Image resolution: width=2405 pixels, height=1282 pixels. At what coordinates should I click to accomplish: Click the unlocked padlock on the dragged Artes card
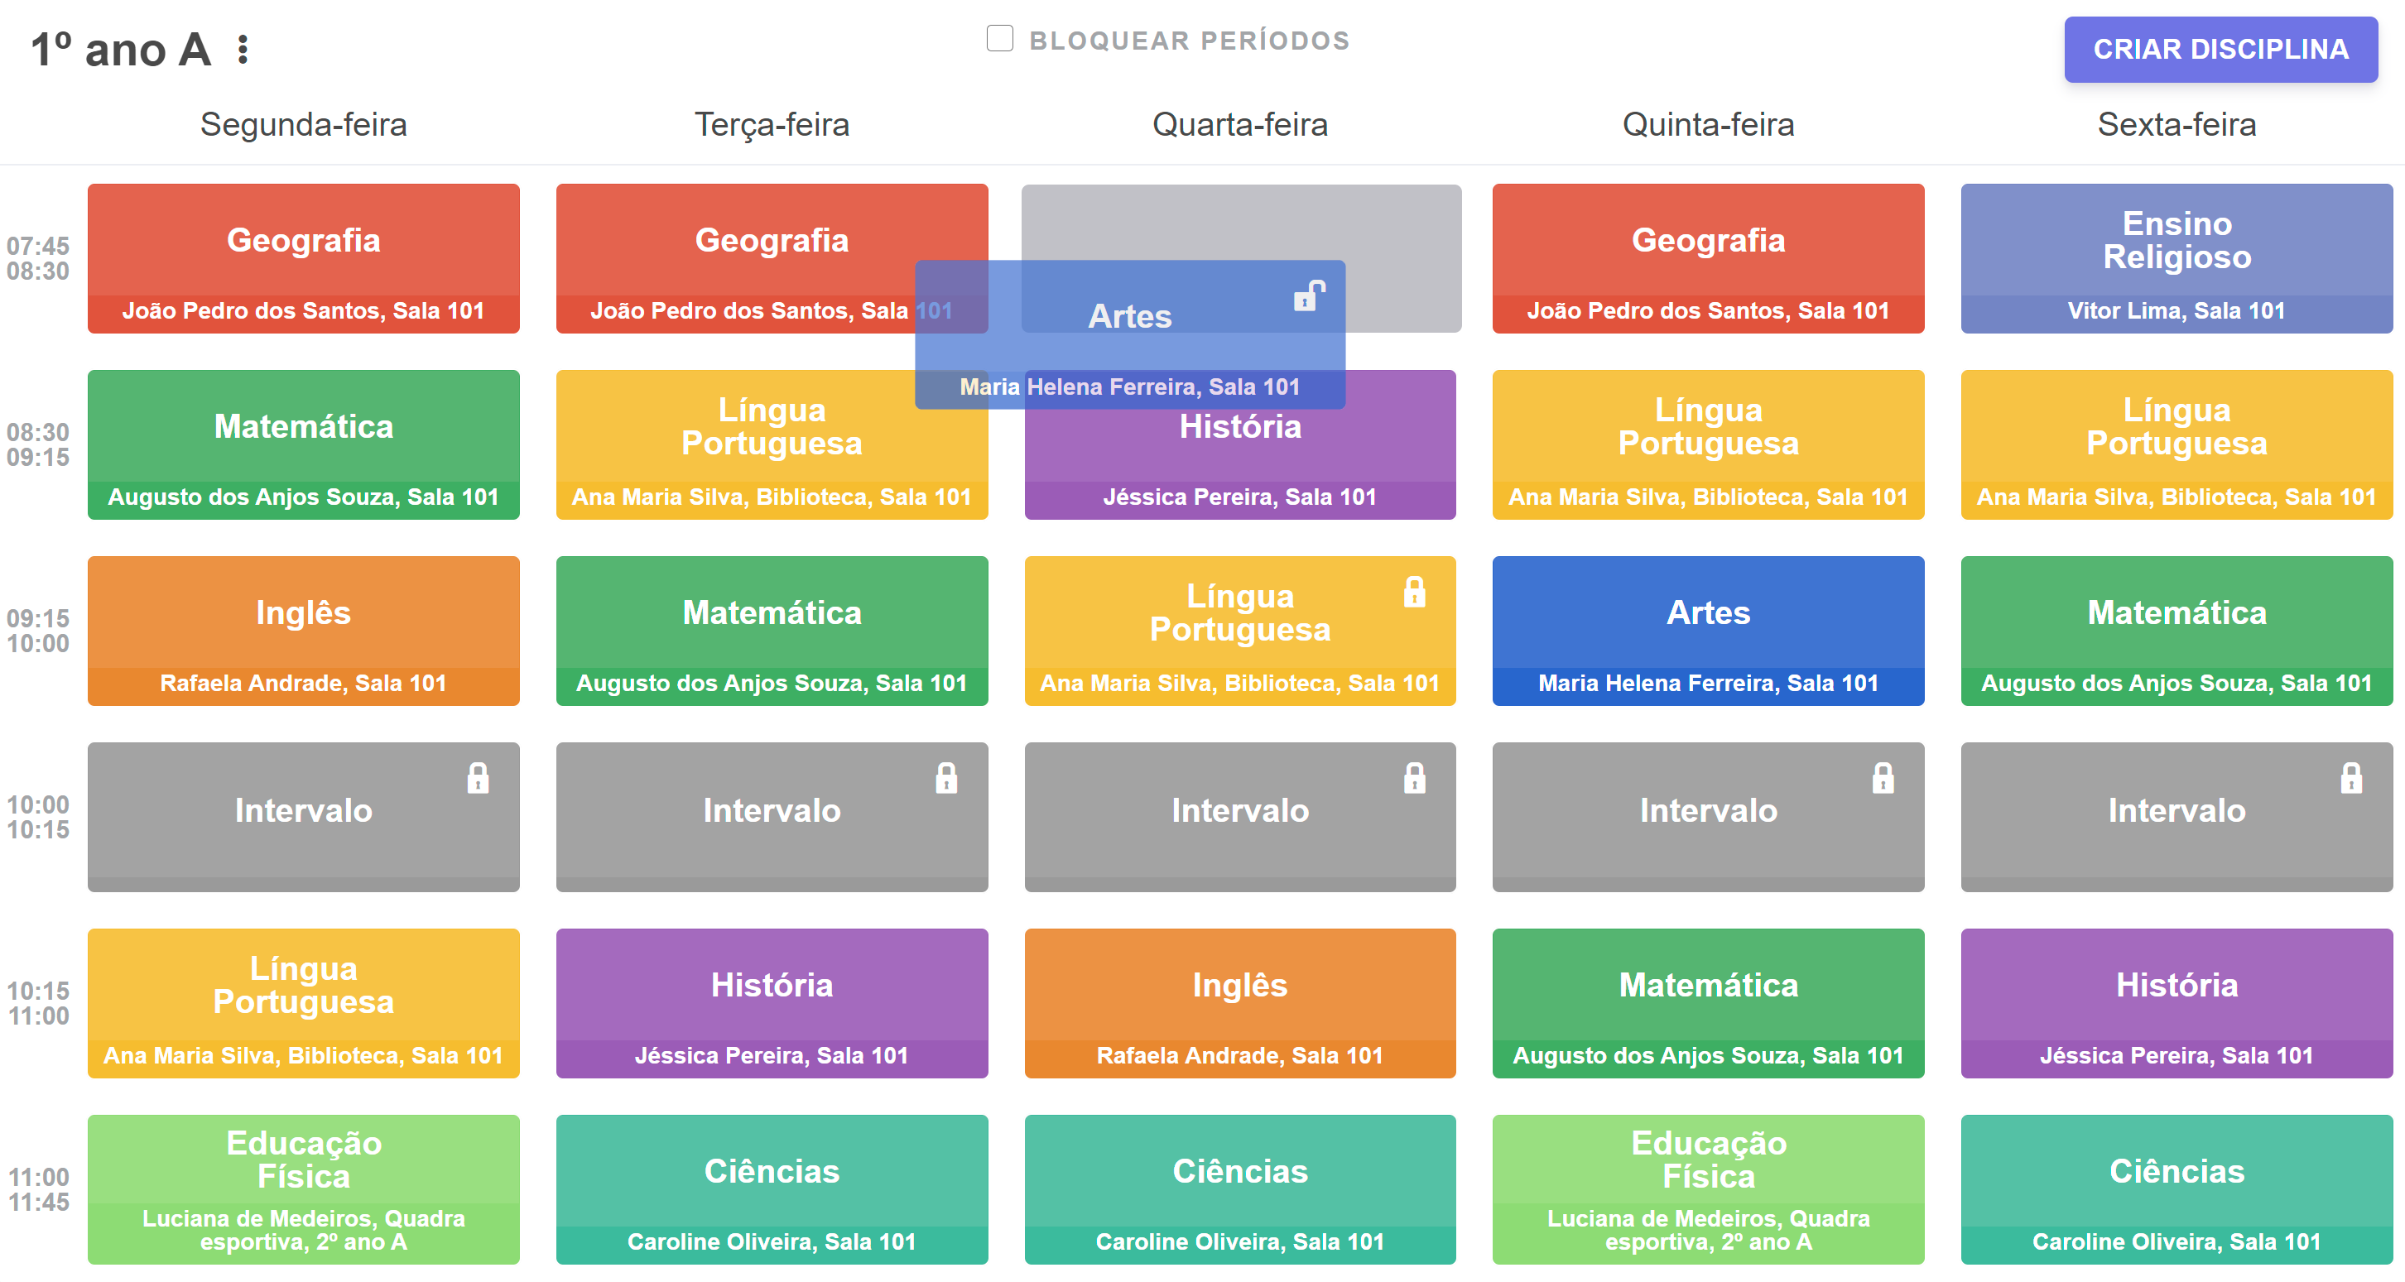[1309, 295]
